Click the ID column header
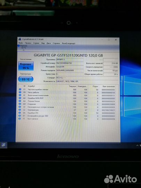Screen dimensions: 141x188 (24, 86)
